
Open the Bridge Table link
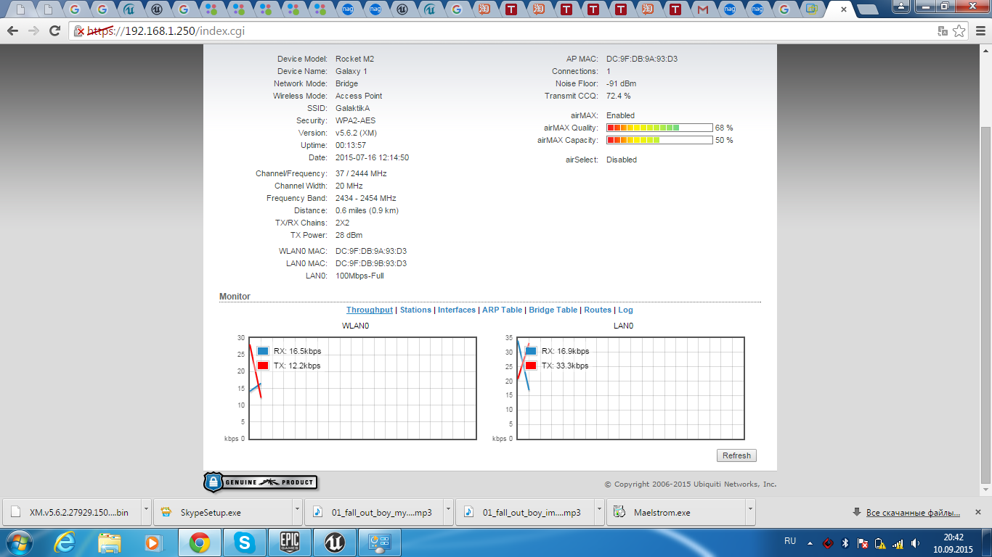[x=553, y=310]
